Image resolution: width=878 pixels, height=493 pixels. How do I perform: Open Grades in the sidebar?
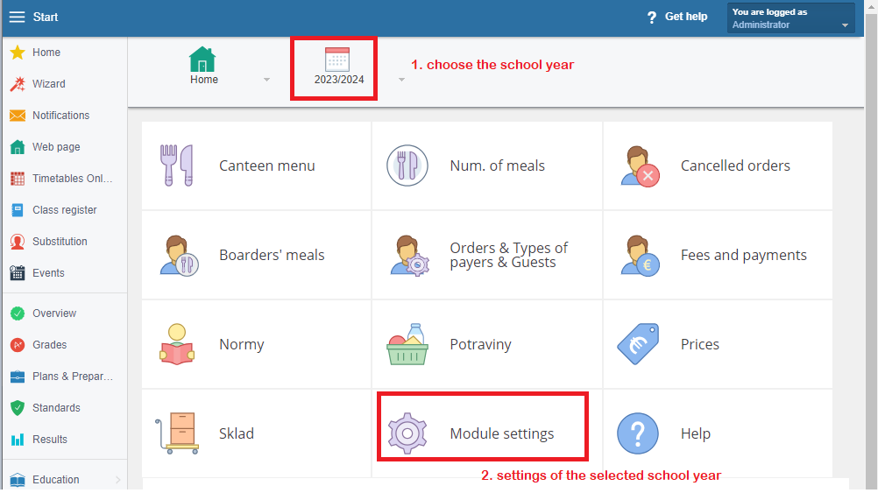pos(49,345)
